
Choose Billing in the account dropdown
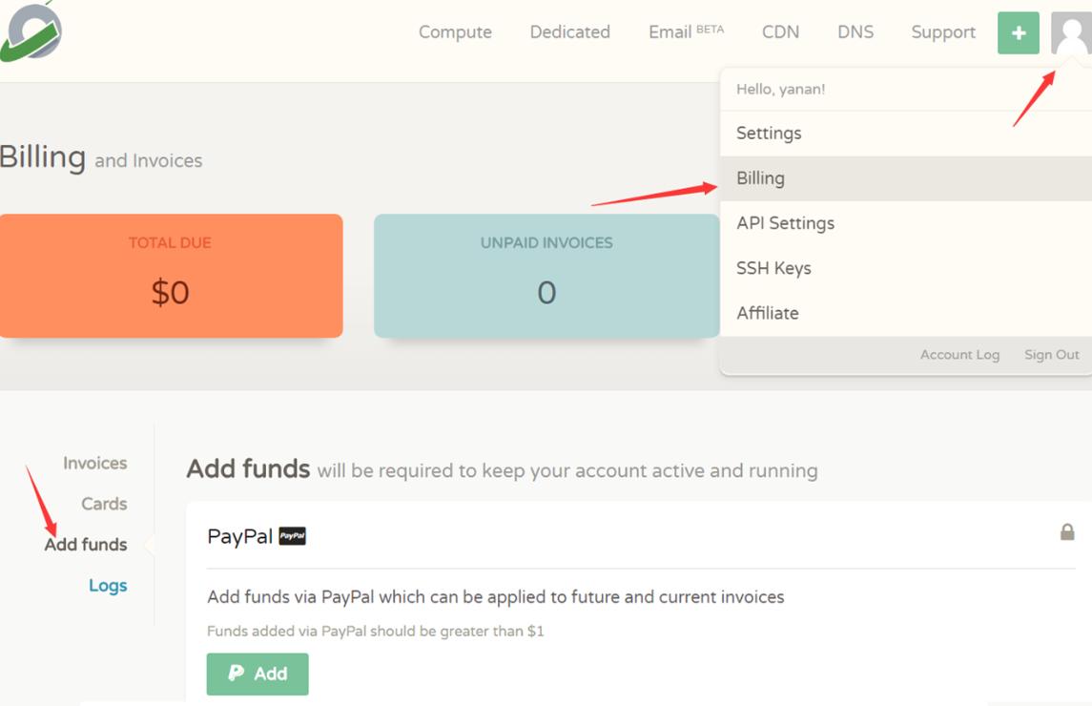tap(760, 178)
